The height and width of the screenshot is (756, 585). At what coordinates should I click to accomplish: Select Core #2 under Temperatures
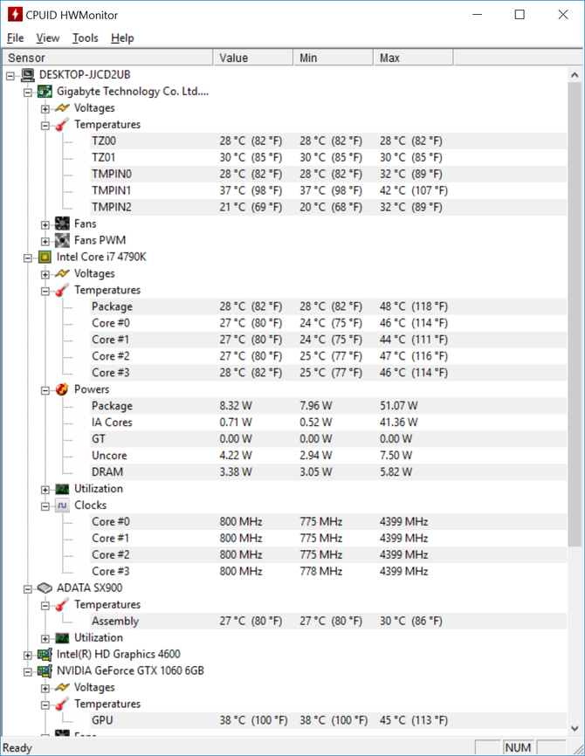click(x=328, y=356)
